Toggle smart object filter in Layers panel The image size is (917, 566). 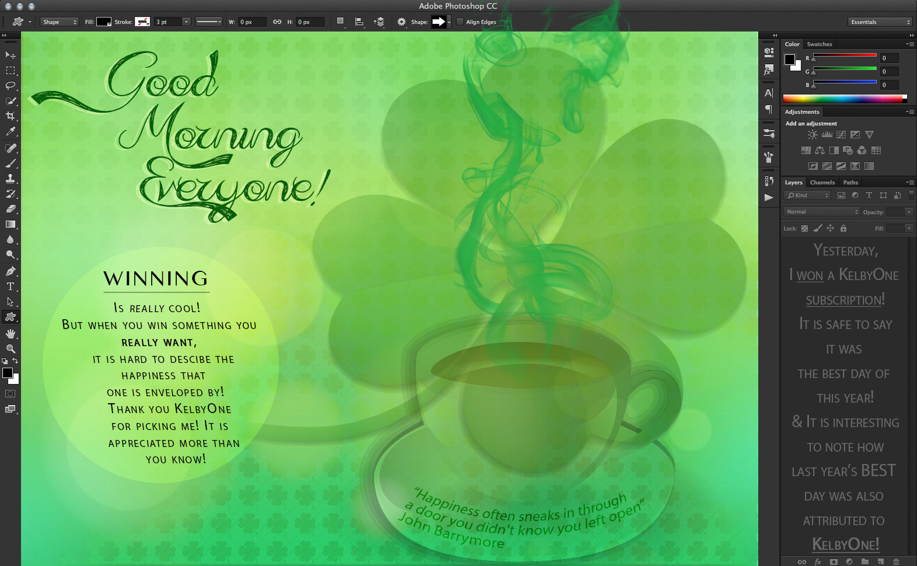pos(897,195)
